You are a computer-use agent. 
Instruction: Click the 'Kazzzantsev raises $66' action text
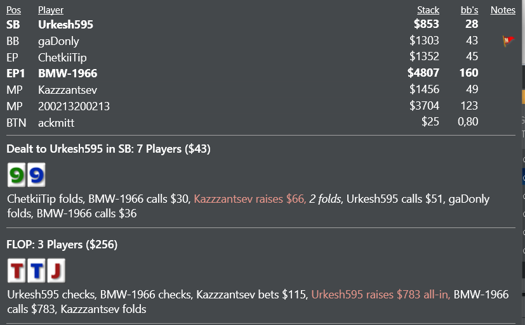click(x=249, y=199)
